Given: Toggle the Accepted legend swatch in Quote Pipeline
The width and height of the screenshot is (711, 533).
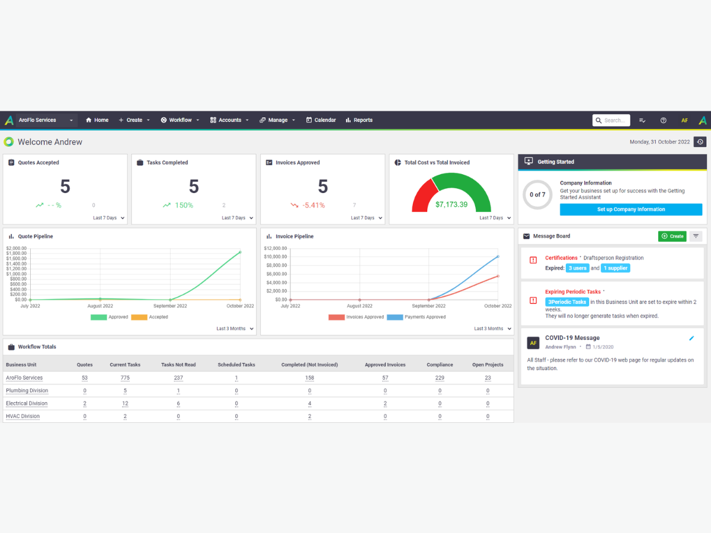Looking at the screenshot, I should [x=139, y=317].
